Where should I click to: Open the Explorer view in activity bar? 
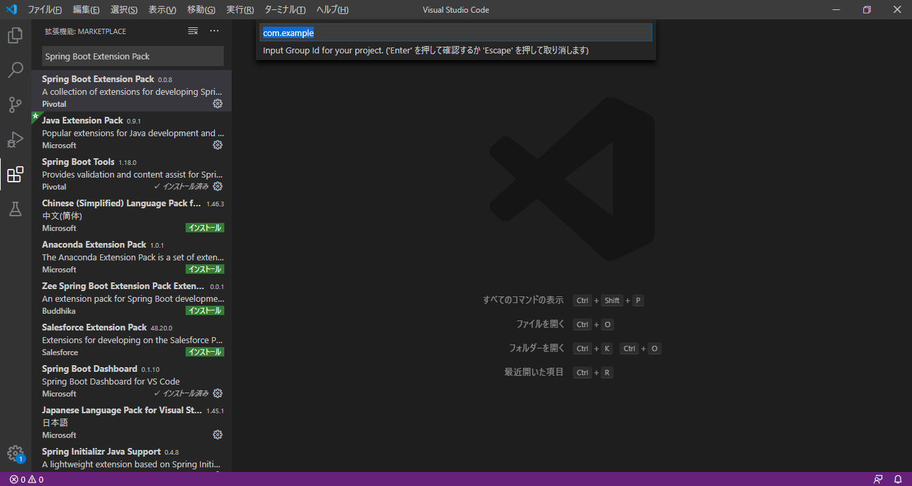(15, 35)
